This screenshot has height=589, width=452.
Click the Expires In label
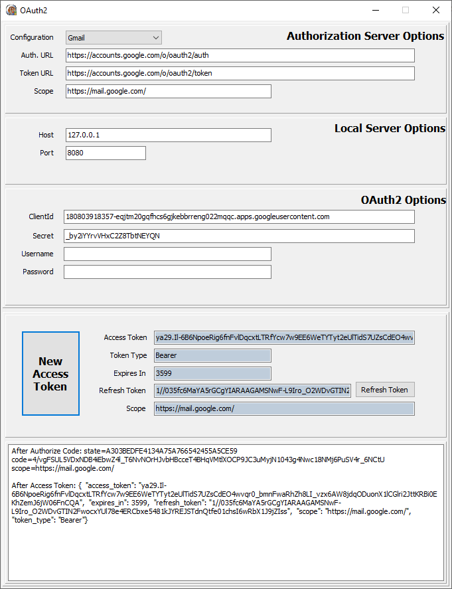coord(129,374)
